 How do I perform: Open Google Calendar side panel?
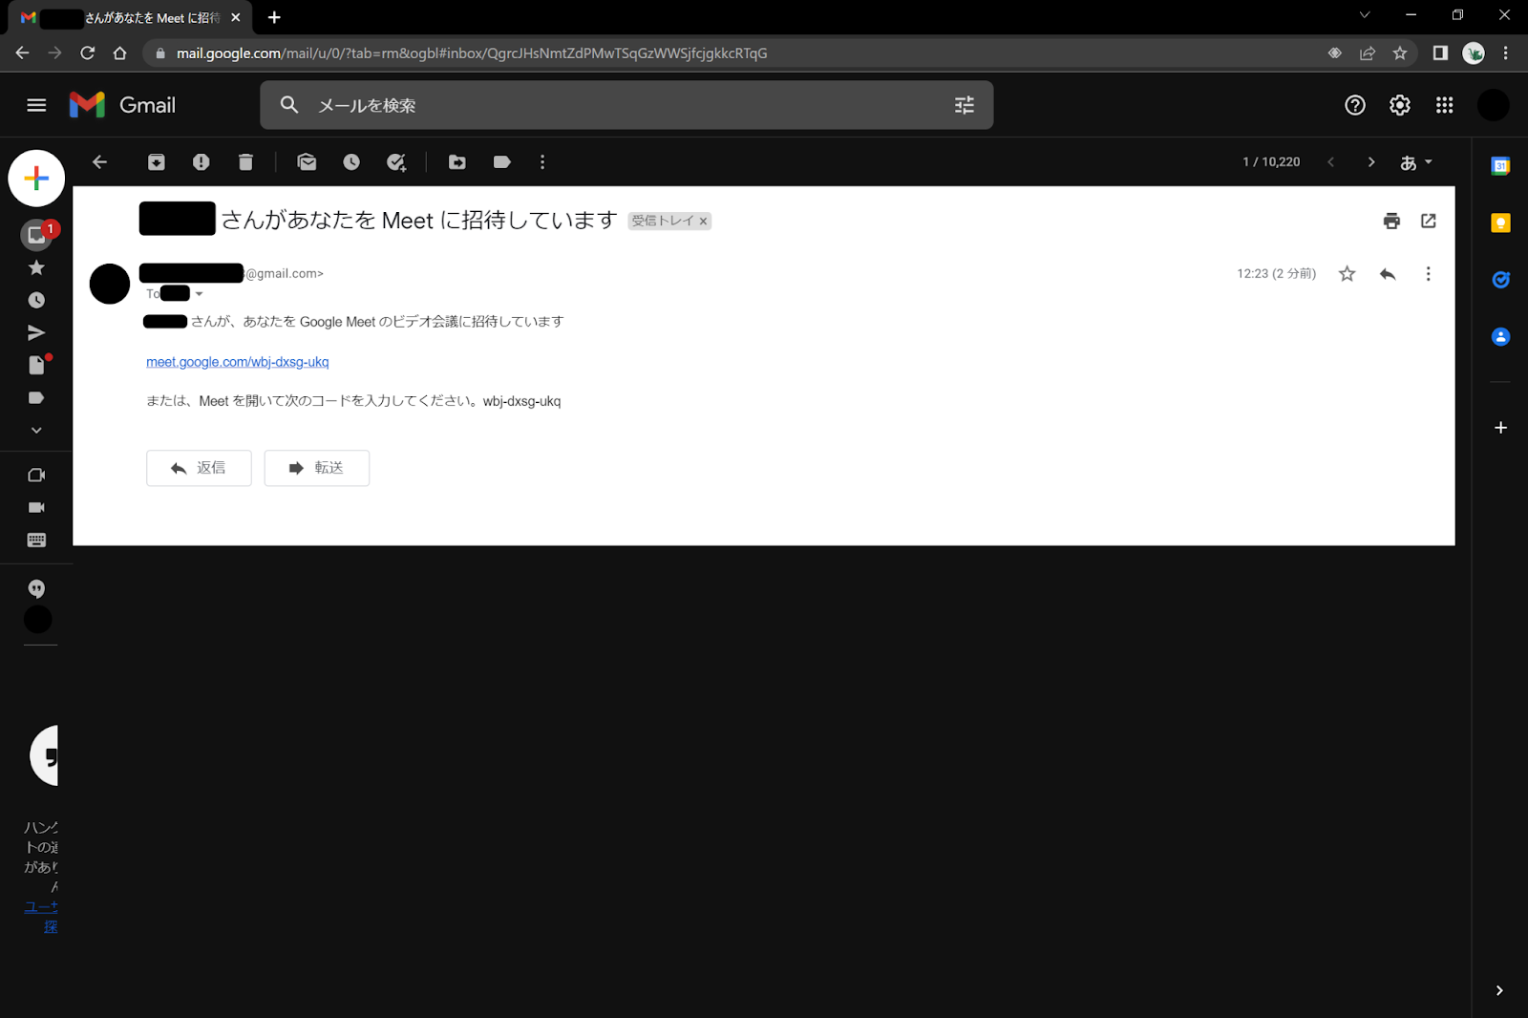pyautogui.click(x=1500, y=166)
